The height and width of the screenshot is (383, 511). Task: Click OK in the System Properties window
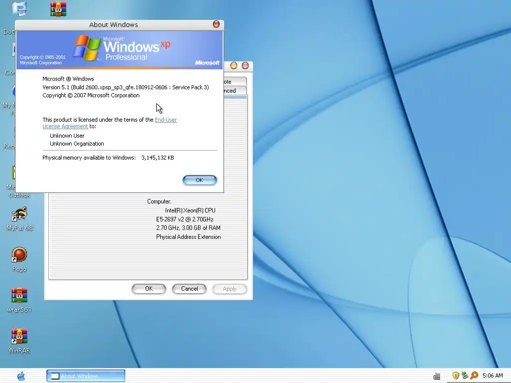pyautogui.click(x=149, y=289)
